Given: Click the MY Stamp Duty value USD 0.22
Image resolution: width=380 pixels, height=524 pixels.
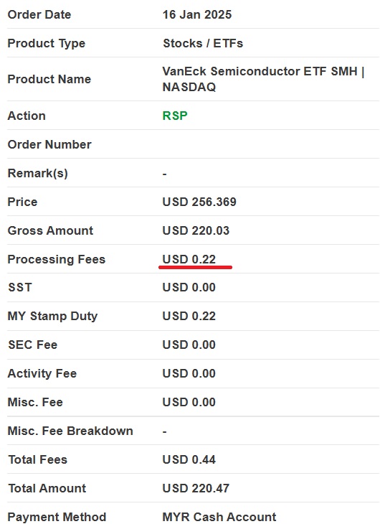Looking at the screenshot, I should tap(189, 316).
